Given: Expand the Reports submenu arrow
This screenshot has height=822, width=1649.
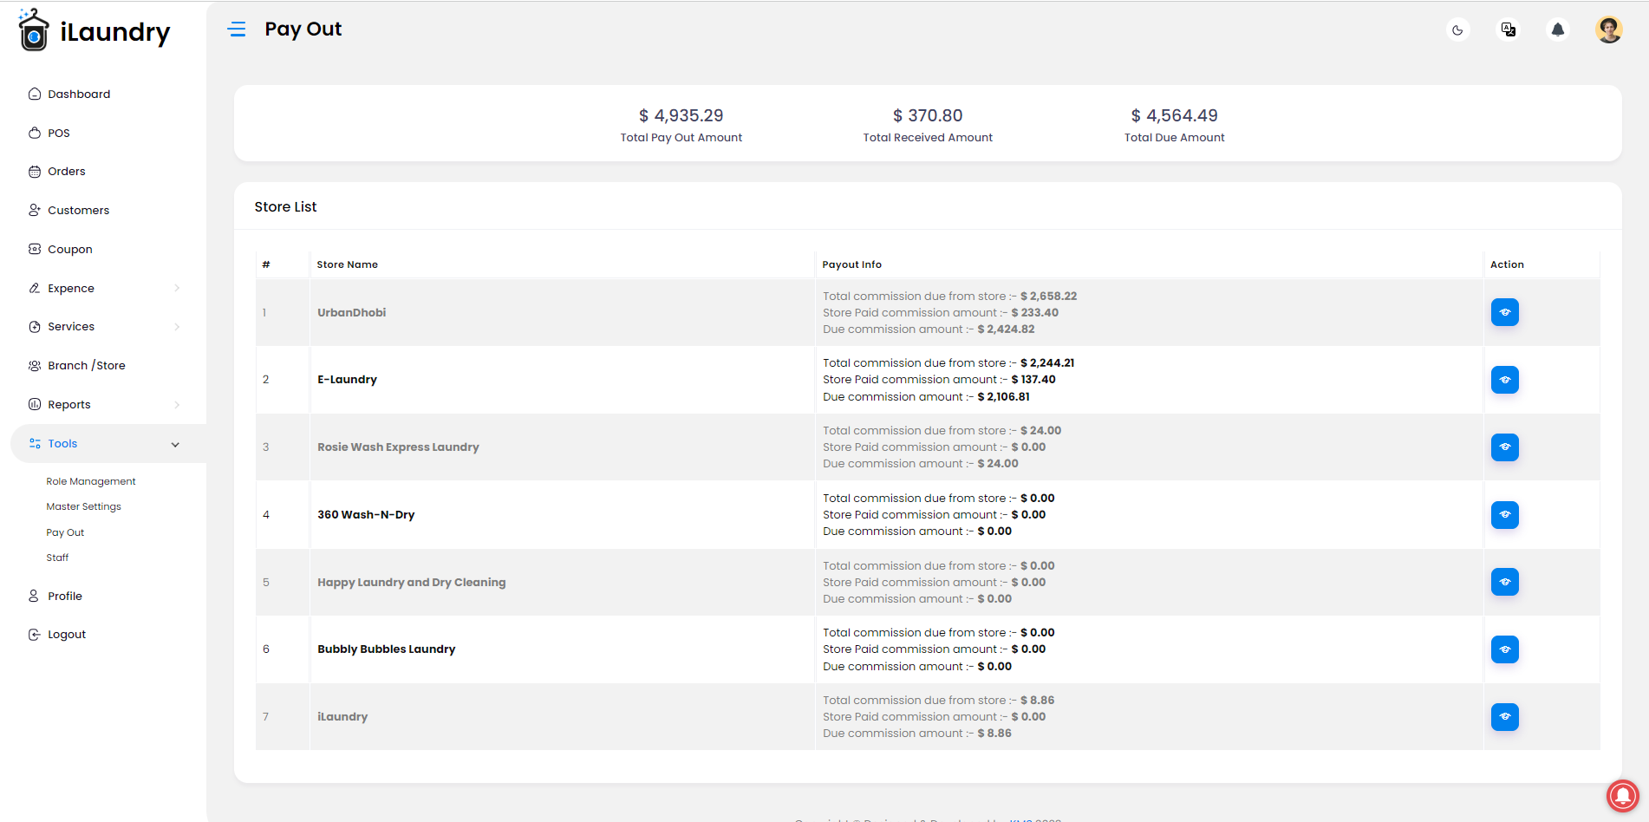Looking at the screenshot, I should click(177, 405).
